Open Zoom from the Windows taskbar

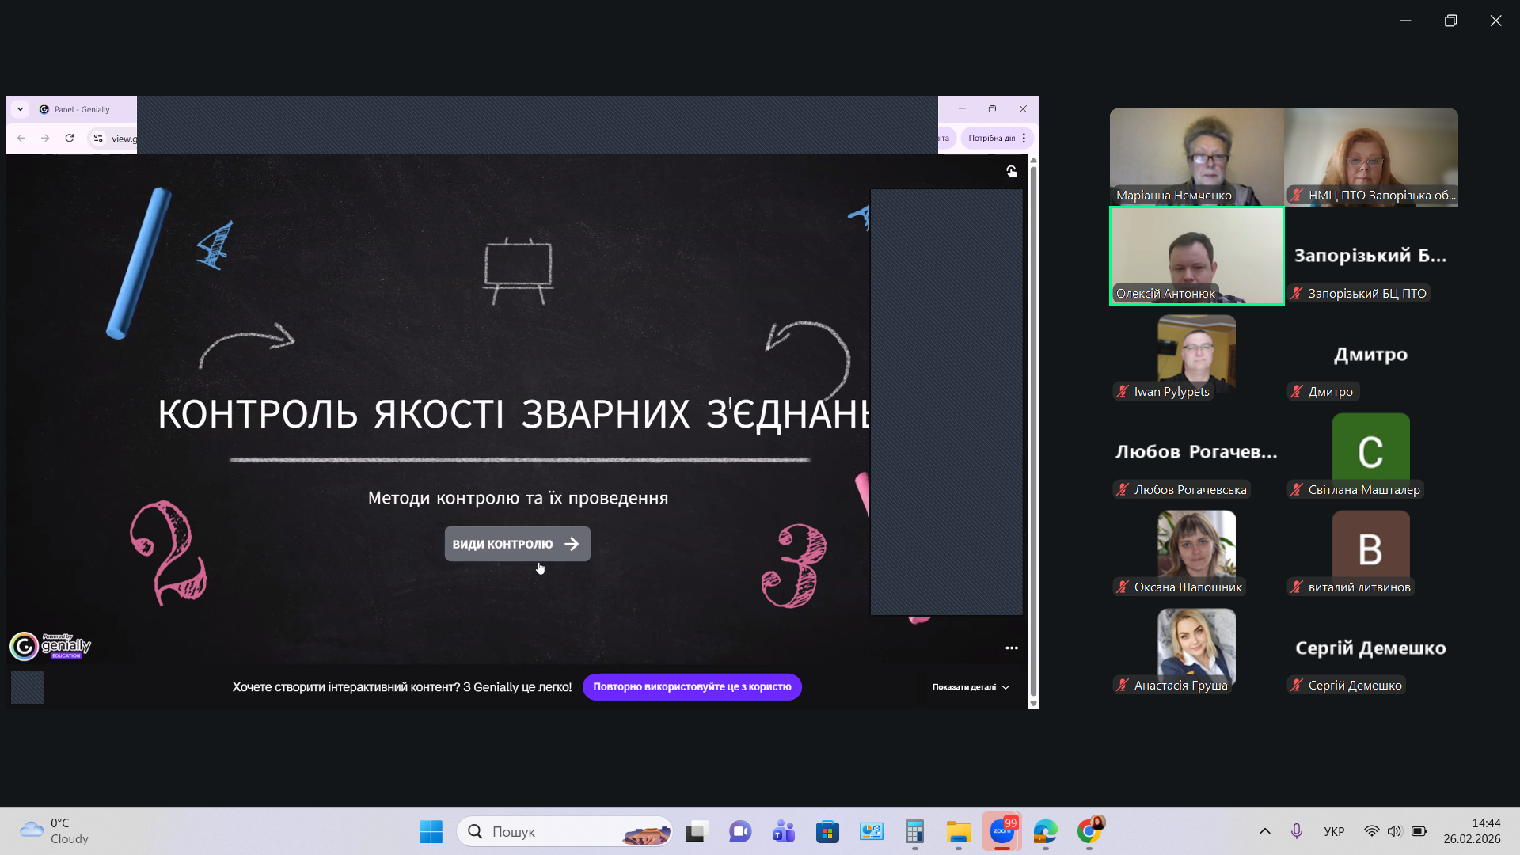coord(1001,831)
